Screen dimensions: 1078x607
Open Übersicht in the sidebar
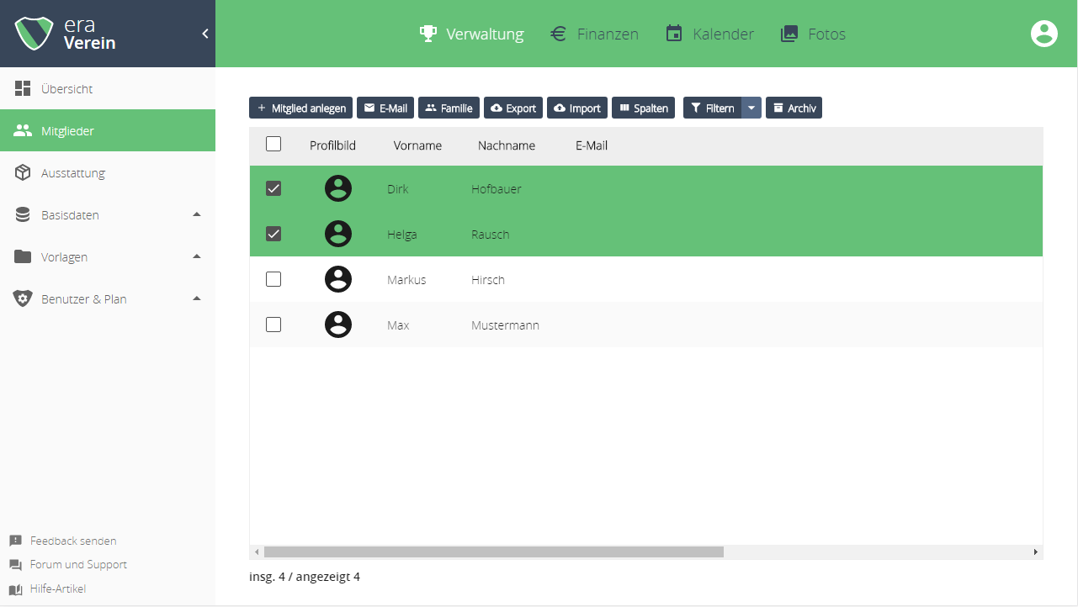[x=108, y=88]
